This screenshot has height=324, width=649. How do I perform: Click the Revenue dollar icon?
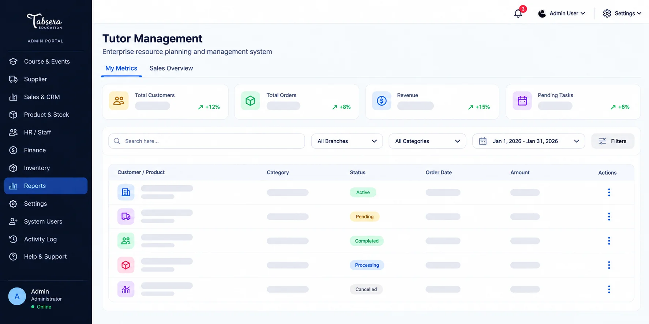click(382, 101)
